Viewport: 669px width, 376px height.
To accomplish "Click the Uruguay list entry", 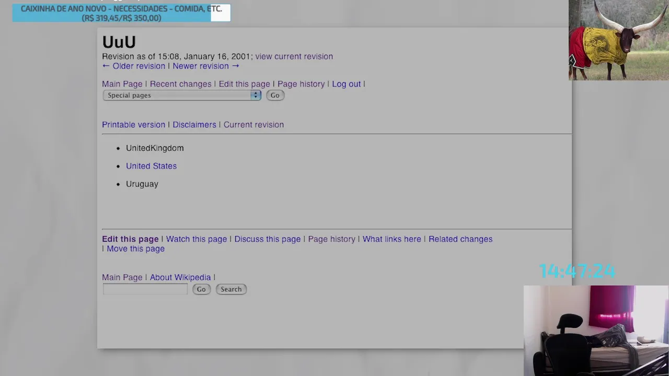I will [142, 184].
